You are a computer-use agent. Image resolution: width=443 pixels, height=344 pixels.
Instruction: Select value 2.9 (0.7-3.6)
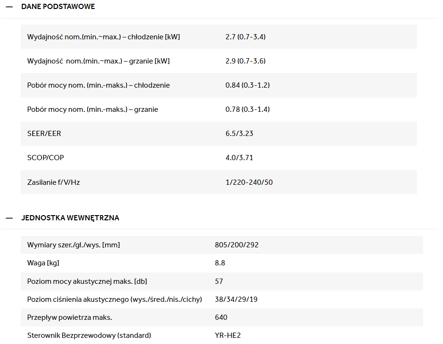245,61
